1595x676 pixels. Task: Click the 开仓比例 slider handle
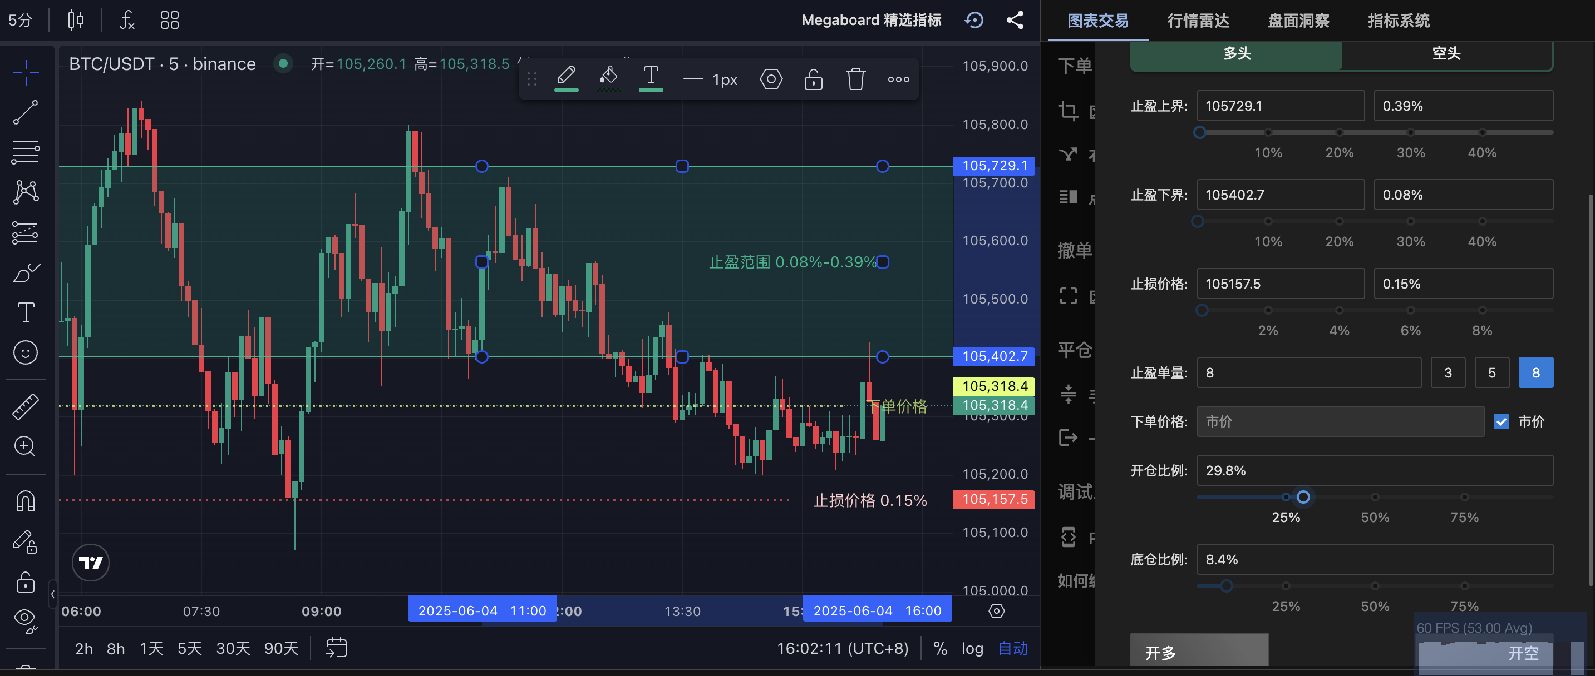tap(1303, 497)
